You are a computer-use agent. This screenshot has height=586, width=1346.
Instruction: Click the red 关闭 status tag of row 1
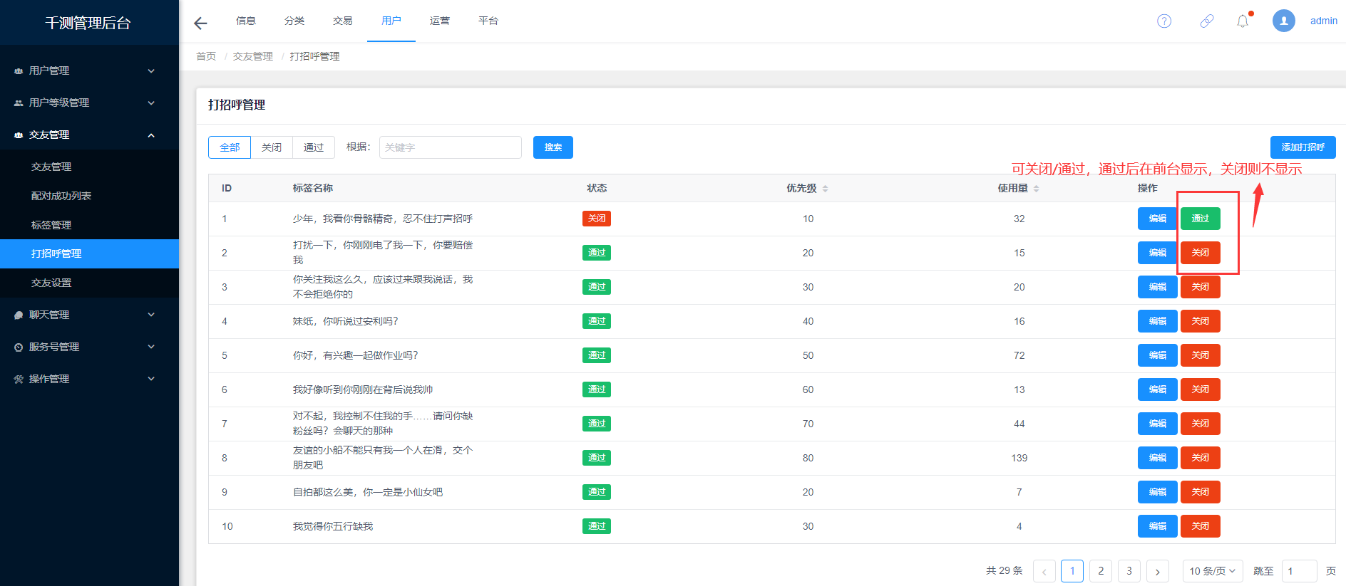(597, 219)
